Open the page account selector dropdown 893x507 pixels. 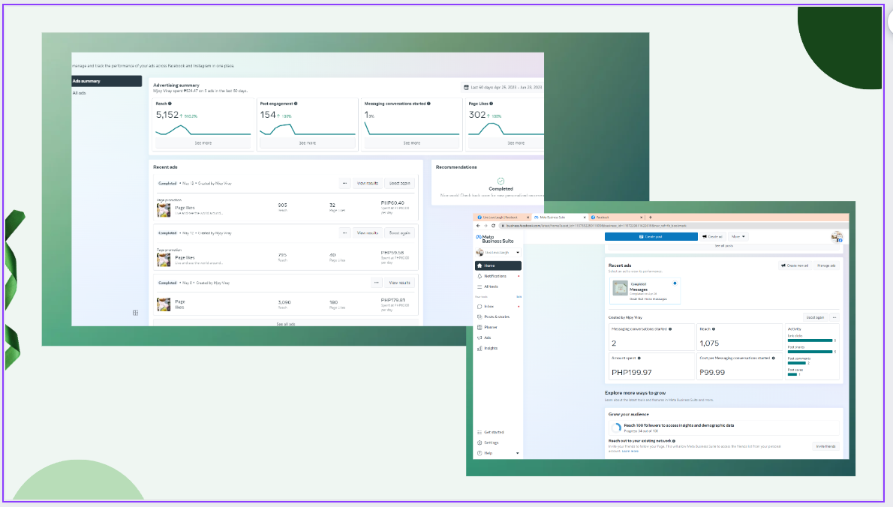pos(498,252)
